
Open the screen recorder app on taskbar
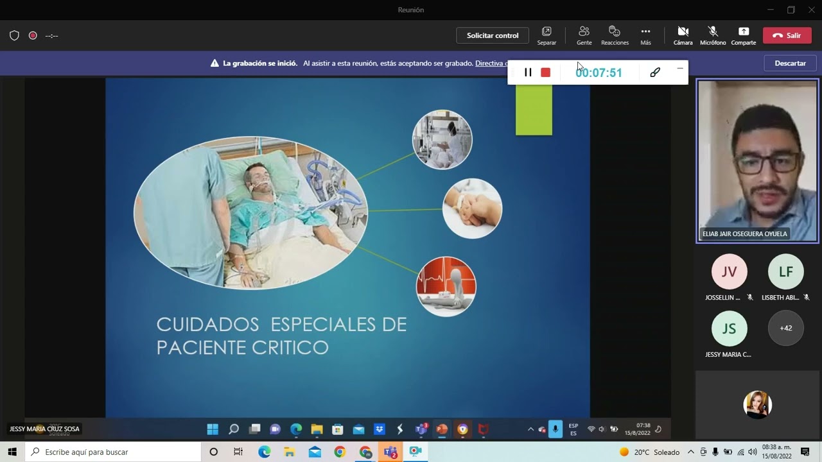coord(415,452)
